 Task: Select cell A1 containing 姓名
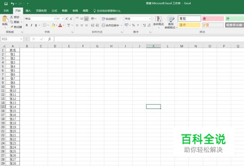[13, 50]
